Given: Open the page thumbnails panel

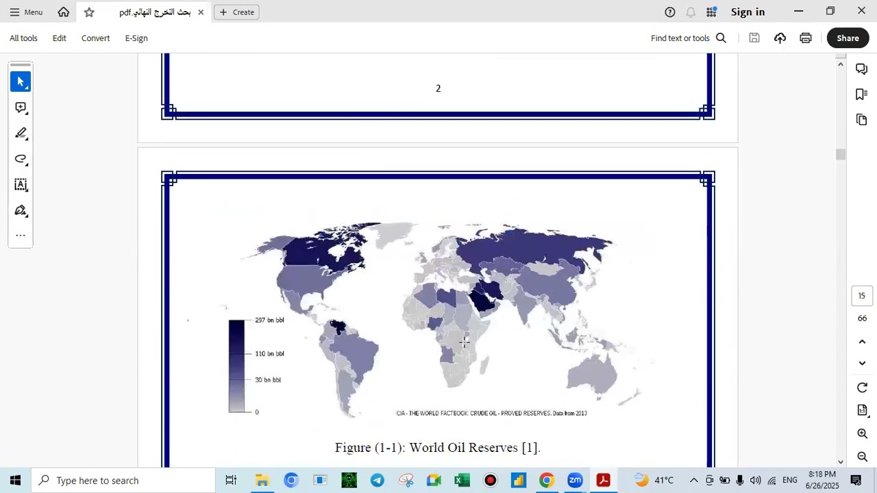Looking at the screenshot, I should pyautogui.click(x=862, y=120).
